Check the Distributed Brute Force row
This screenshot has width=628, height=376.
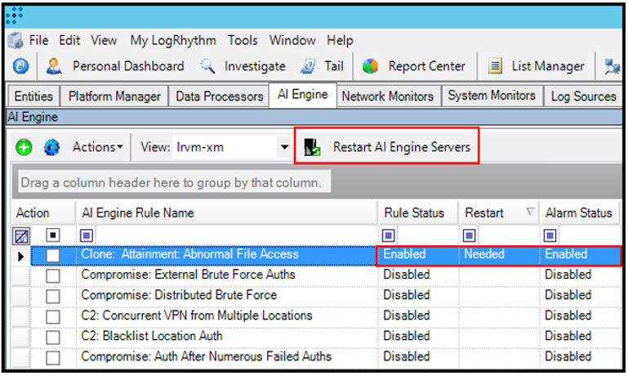52,296
